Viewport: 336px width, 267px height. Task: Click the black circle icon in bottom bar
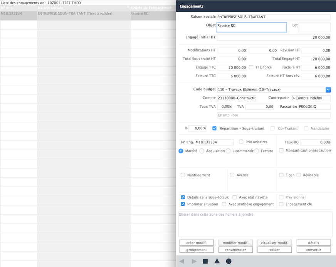(228, 261)
